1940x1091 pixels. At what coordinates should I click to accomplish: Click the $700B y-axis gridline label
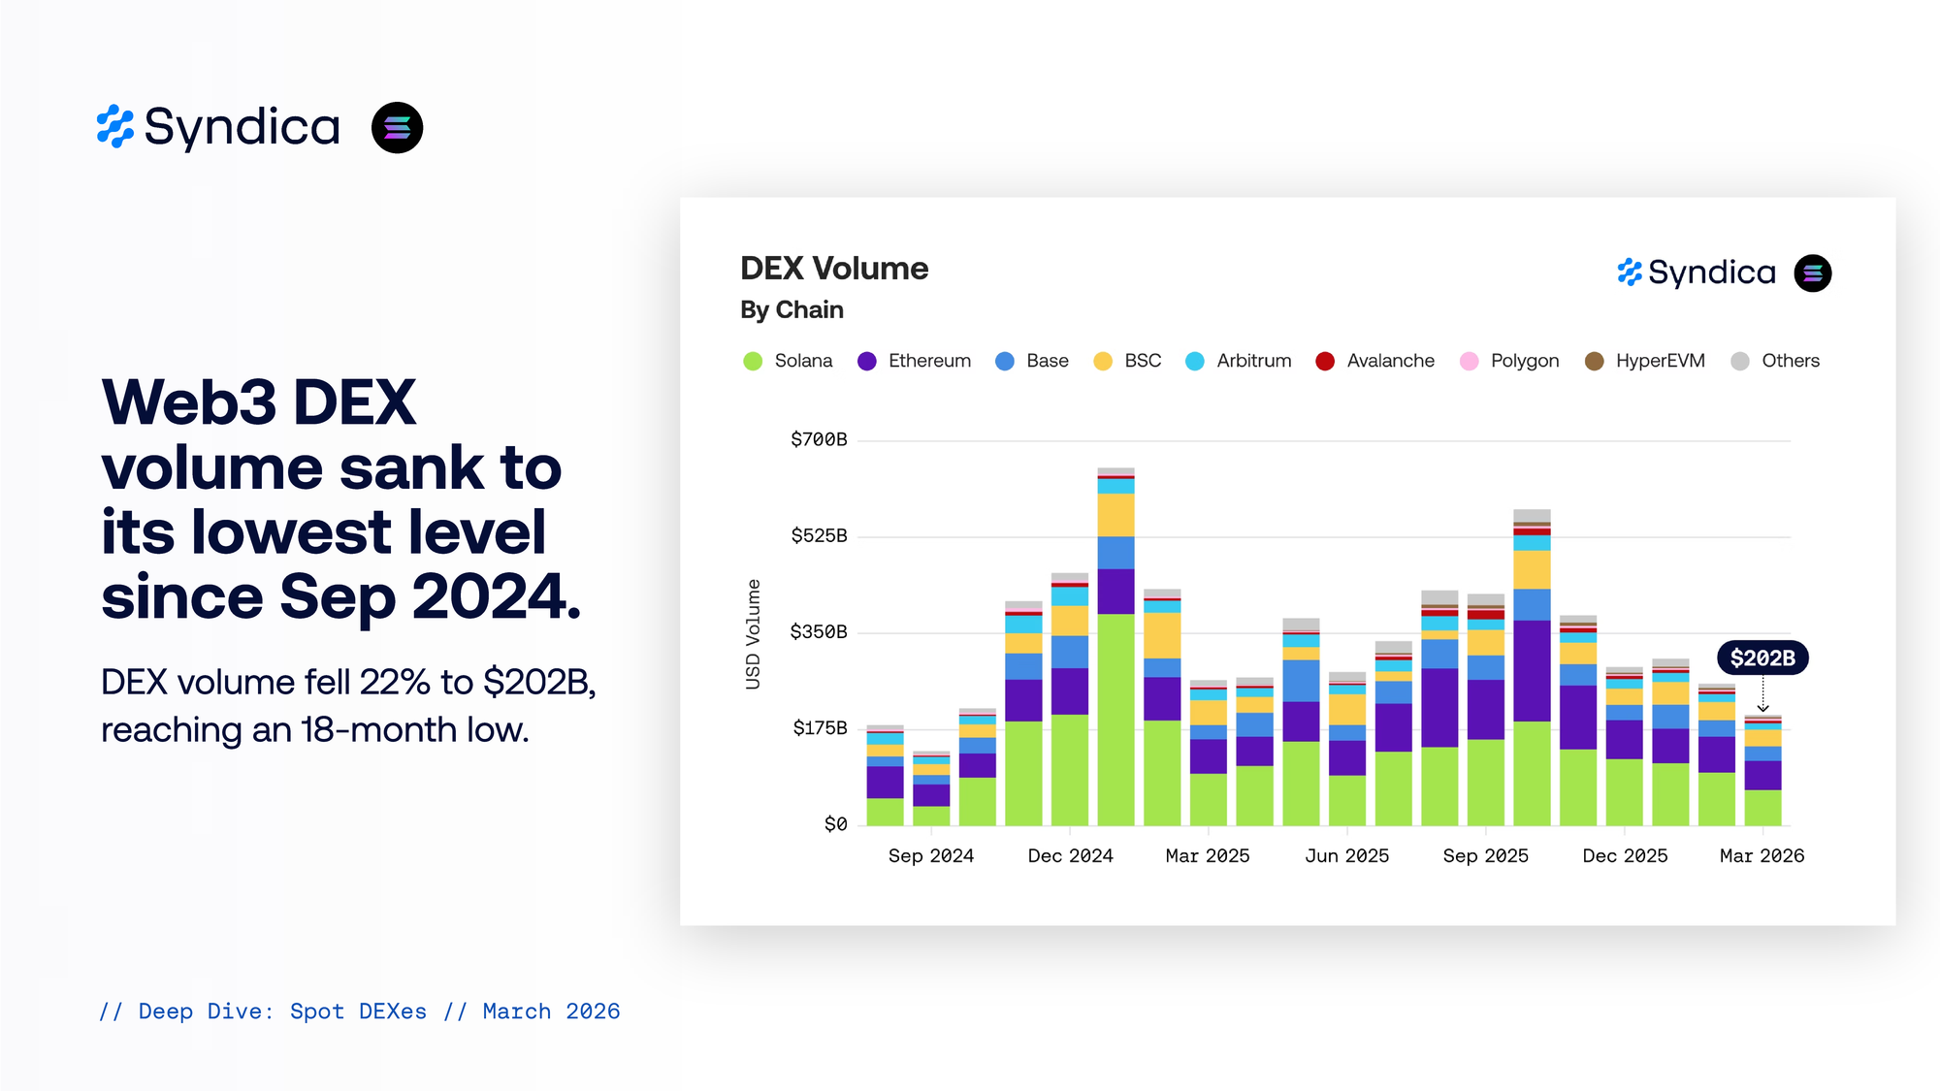819,440
